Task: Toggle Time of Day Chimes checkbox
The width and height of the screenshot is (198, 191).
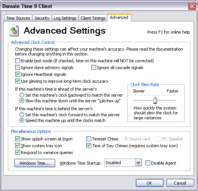Action: (89, 146)
